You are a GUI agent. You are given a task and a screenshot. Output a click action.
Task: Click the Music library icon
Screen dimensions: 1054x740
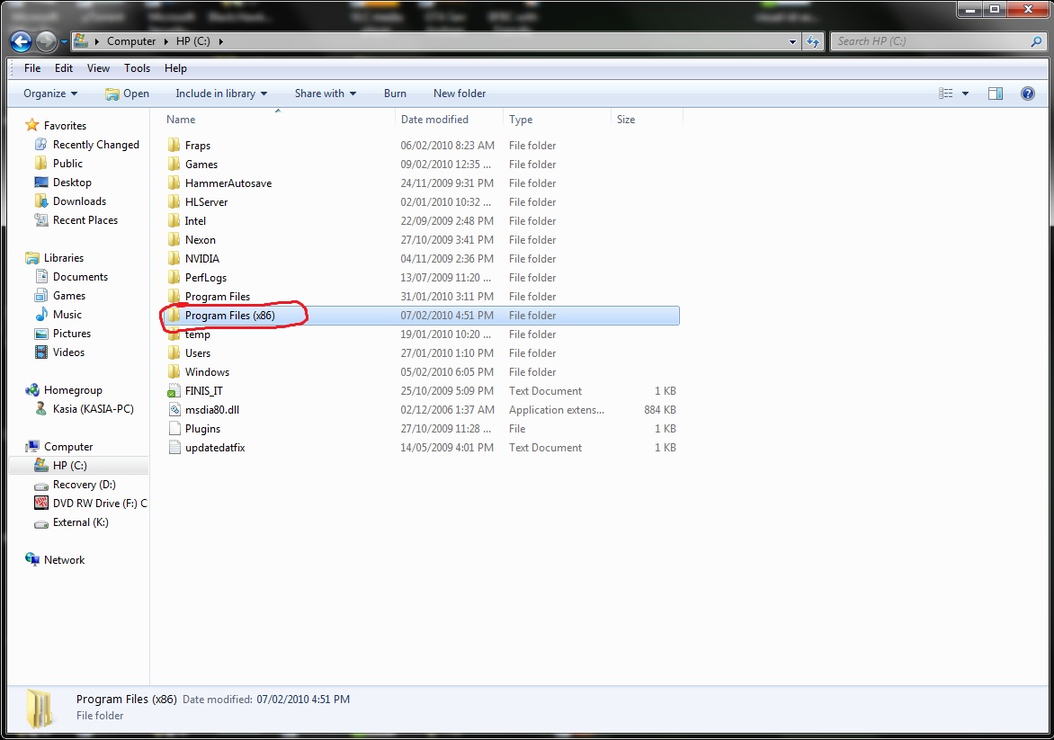(41, 315)
